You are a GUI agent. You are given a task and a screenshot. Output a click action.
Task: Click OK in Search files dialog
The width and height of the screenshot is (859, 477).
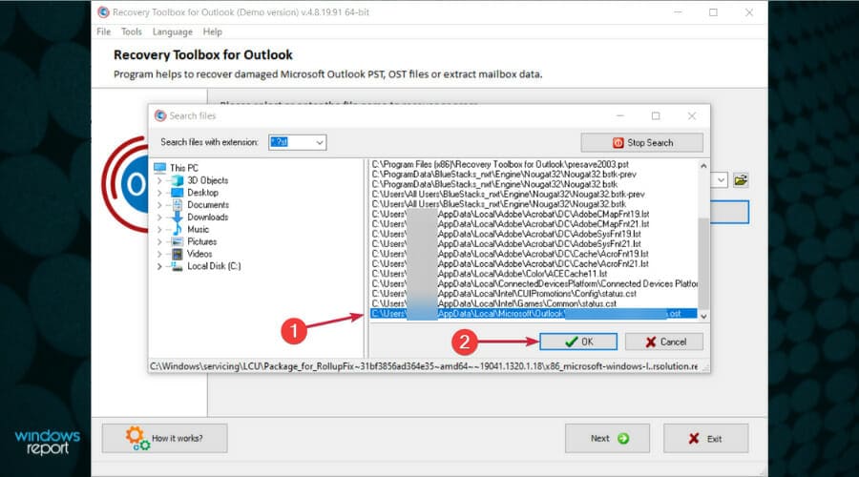[578, 342]
